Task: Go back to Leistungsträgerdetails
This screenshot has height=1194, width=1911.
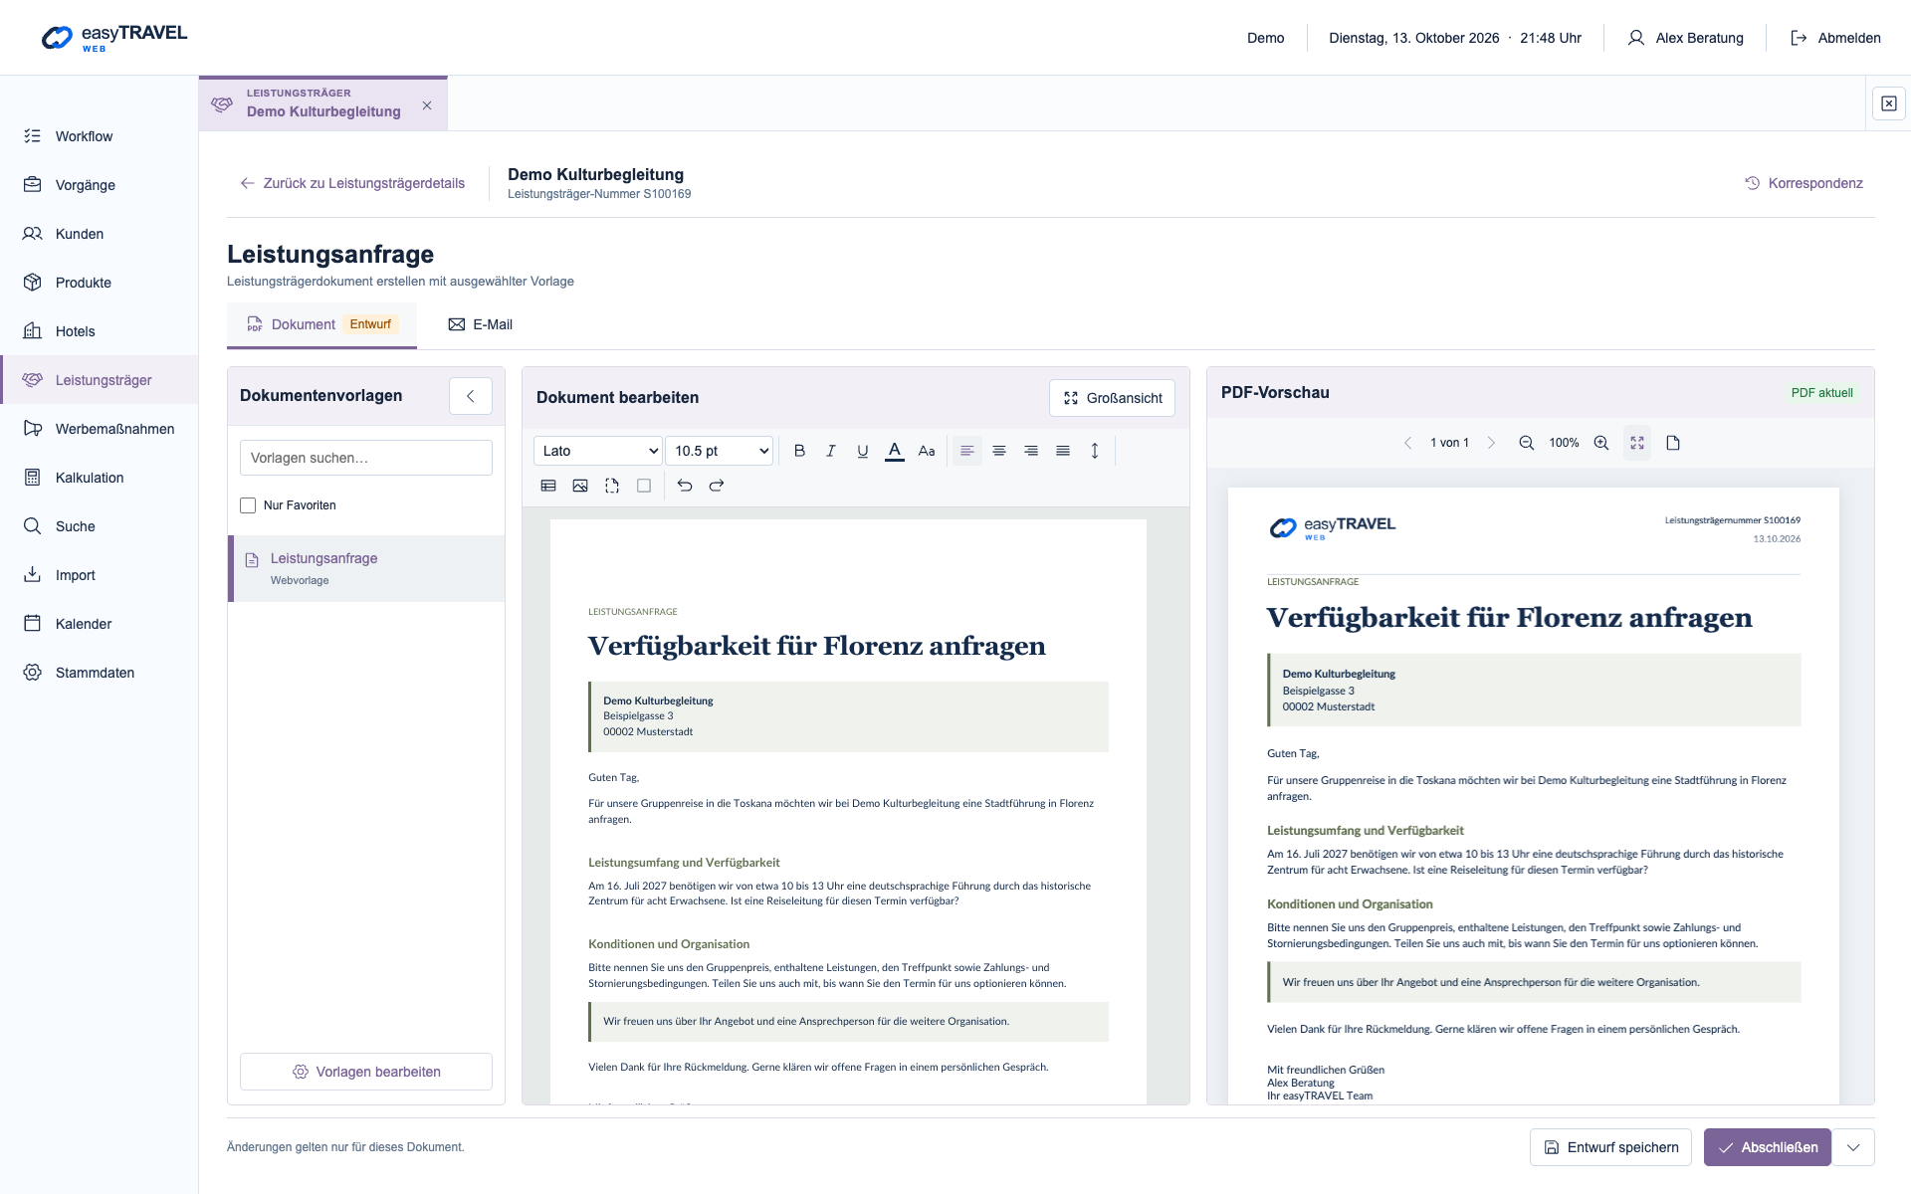Action: [352, 183]
